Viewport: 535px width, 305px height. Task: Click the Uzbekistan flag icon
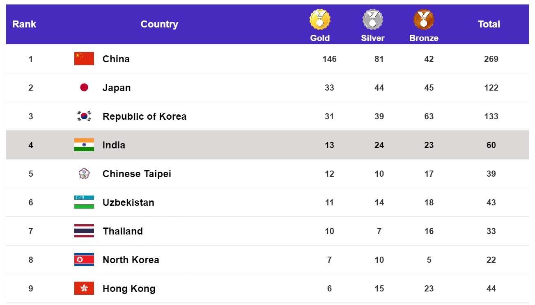click(x=84, y=202)
